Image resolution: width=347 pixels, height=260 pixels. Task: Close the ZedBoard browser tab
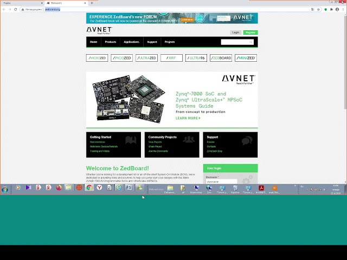[85, 3]
